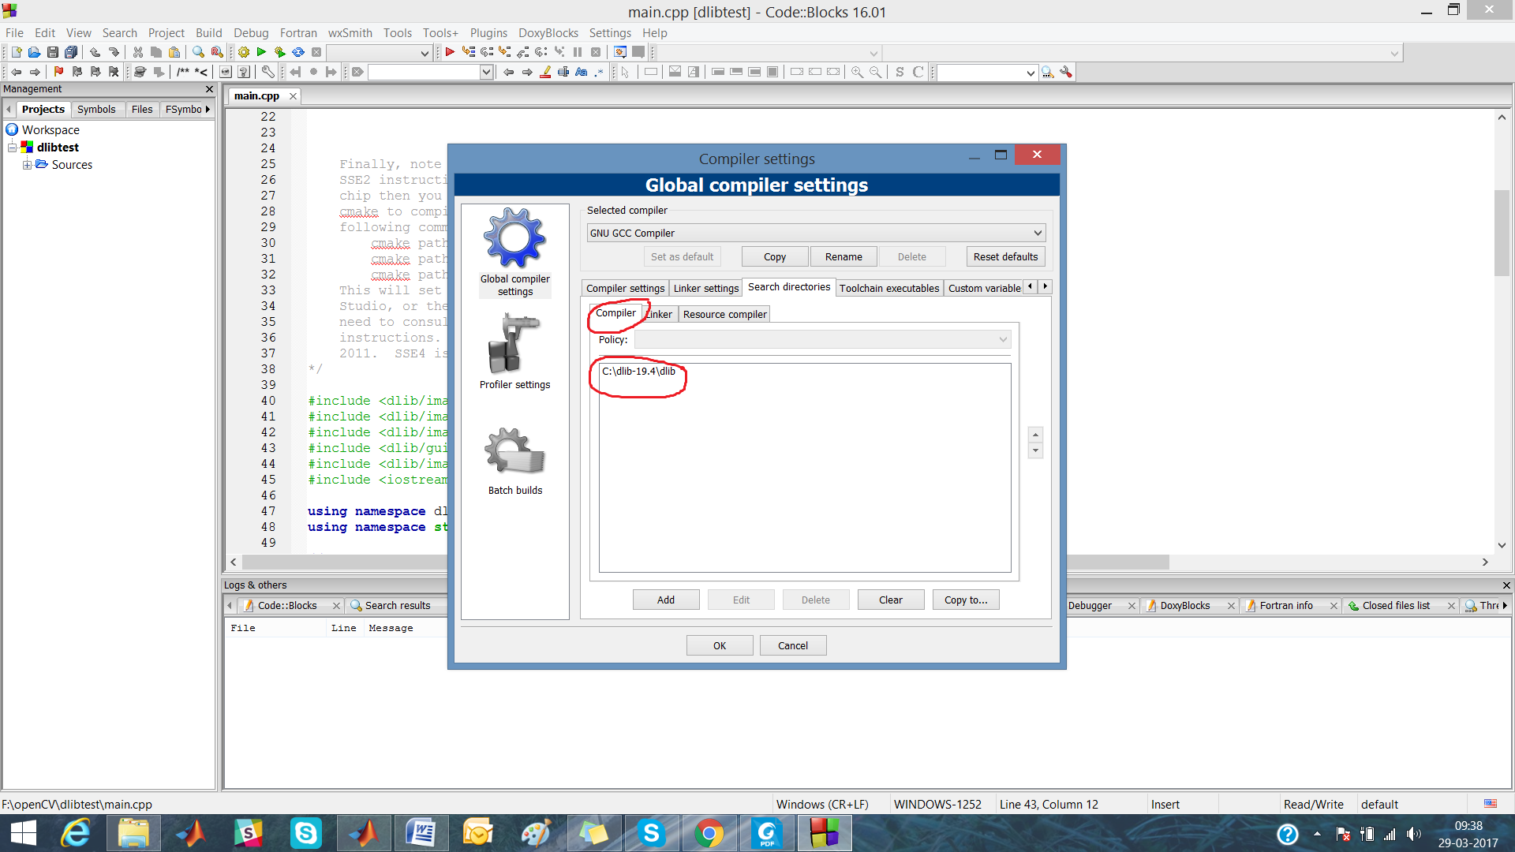Click the Redo toolbar icon
This screenshot has width=1515, height=852.
click(x=114, y=52)
